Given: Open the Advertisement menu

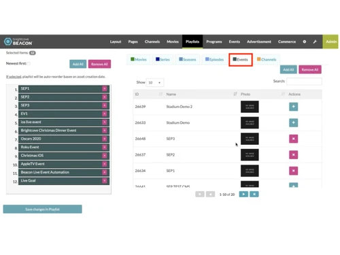Looking at the screenshot, I should coord(259,41).
